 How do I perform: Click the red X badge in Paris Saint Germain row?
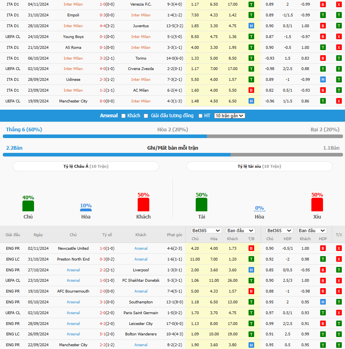tap(339, 313)
